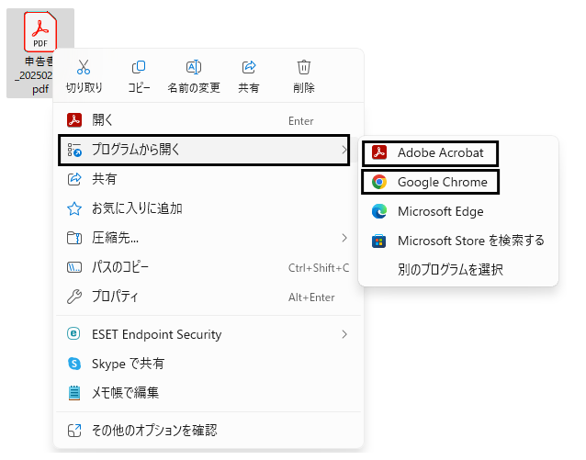
Task: Expand ESET Endpoint Security submenu chevron
Action: pos(344,334)
